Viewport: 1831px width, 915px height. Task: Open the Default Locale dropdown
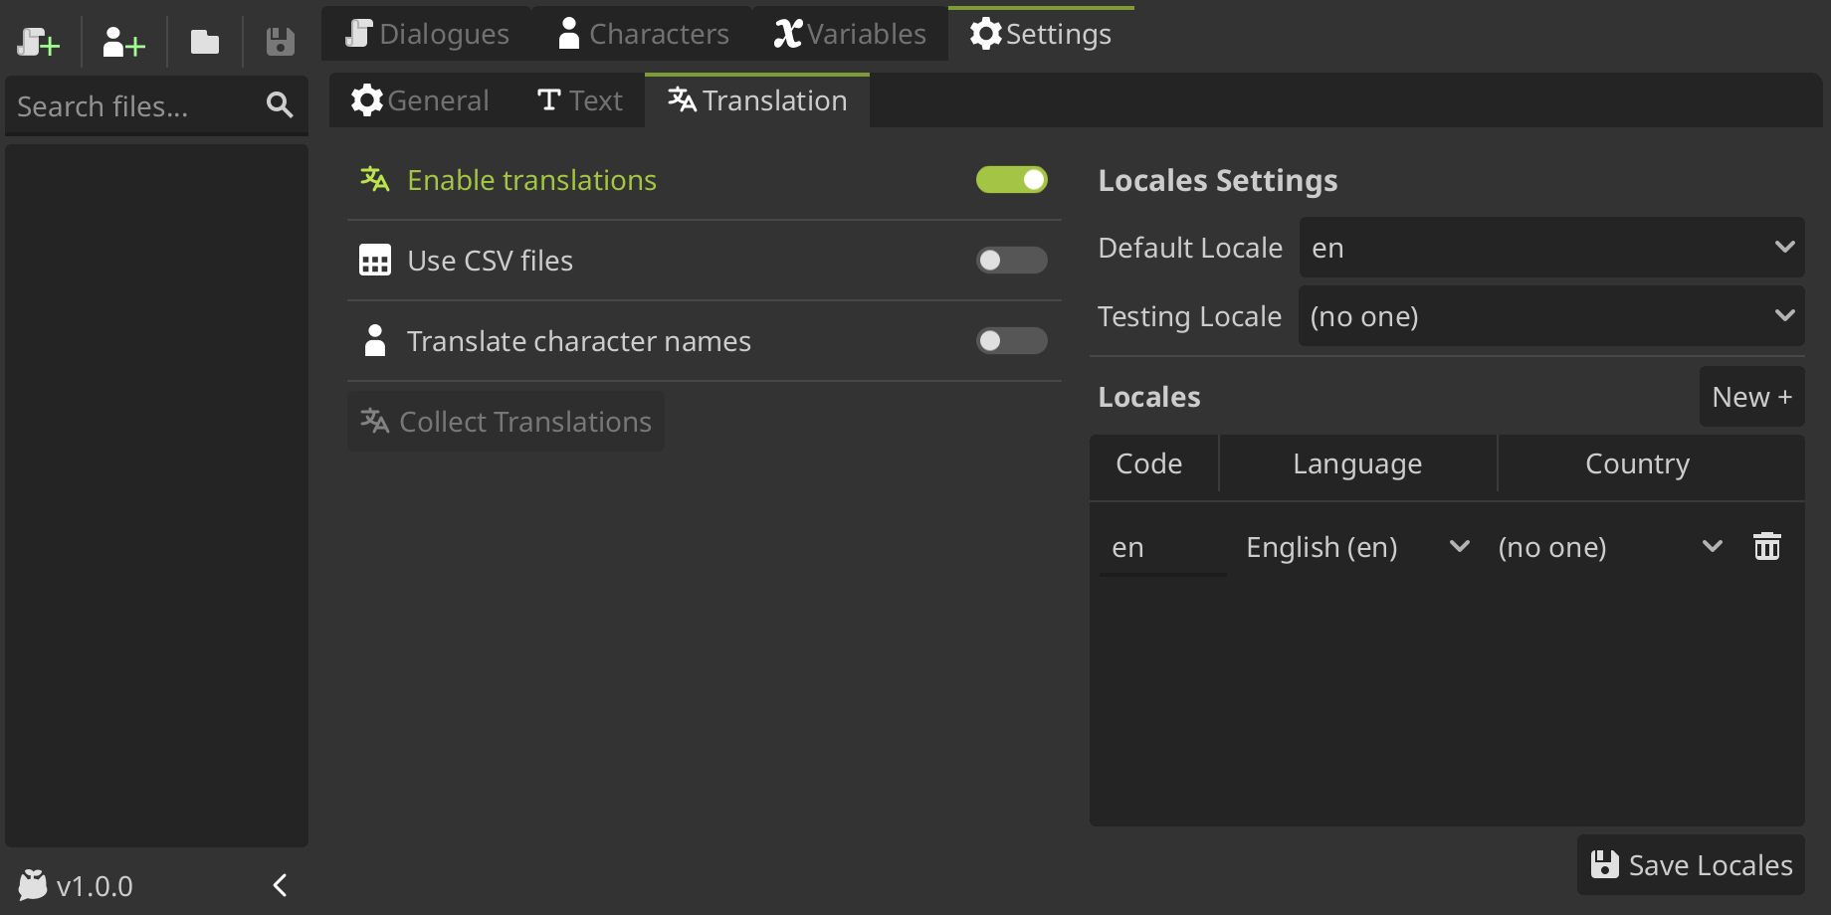(x=1550, y=247)
